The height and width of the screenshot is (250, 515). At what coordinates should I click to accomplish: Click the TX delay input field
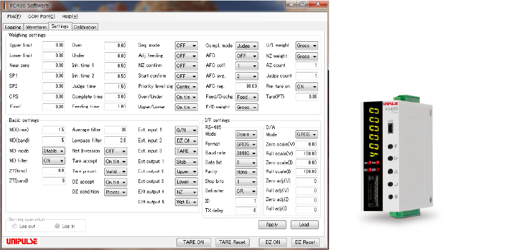(x=246, y=210)
